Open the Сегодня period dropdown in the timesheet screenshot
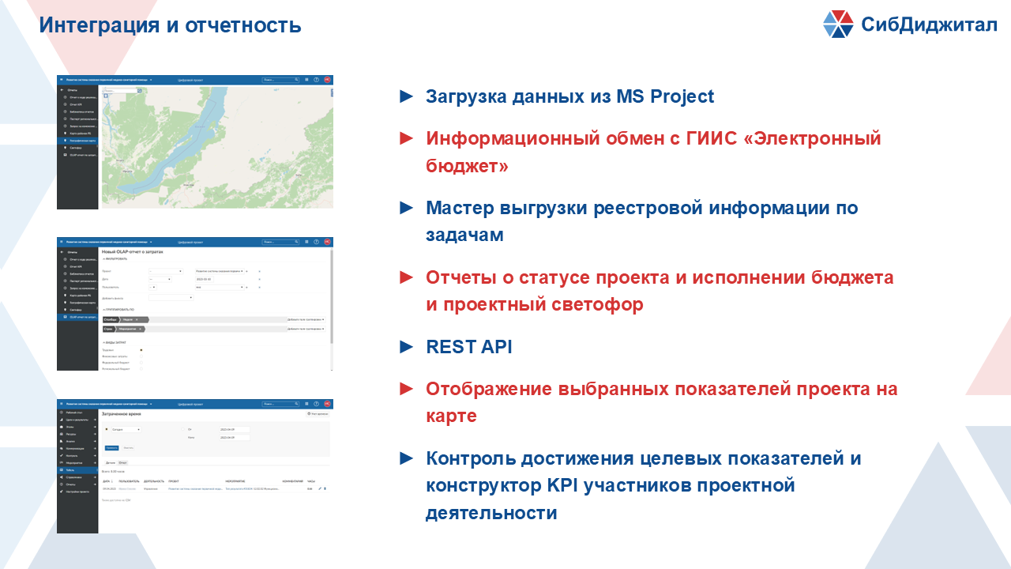This screenshot has width=1011, height=569. (x=126, y=430)
